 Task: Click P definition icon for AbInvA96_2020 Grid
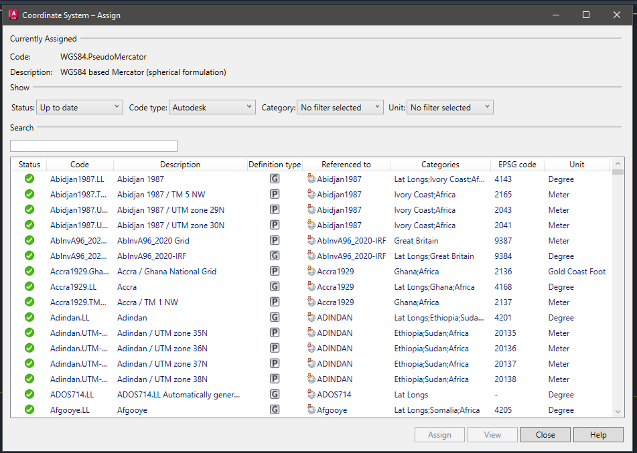pyautogui.click(x=275, y=240)
